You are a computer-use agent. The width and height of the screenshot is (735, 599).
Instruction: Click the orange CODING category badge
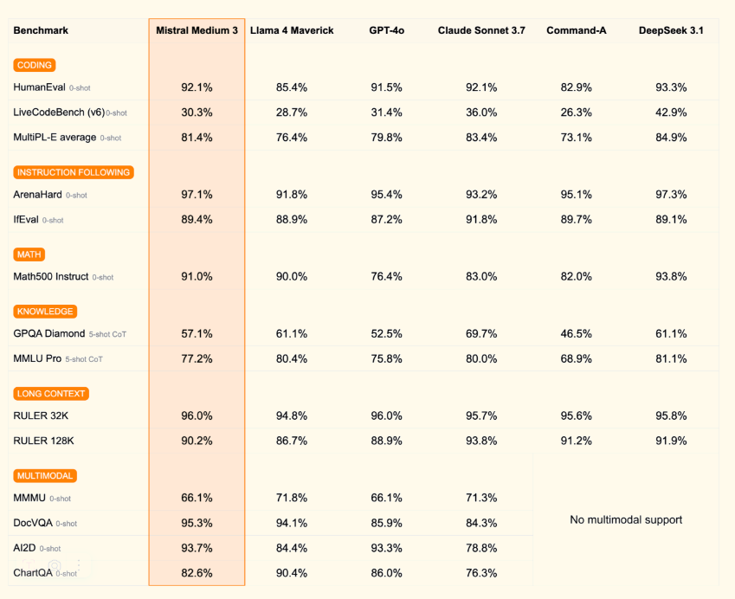point(35,65)
